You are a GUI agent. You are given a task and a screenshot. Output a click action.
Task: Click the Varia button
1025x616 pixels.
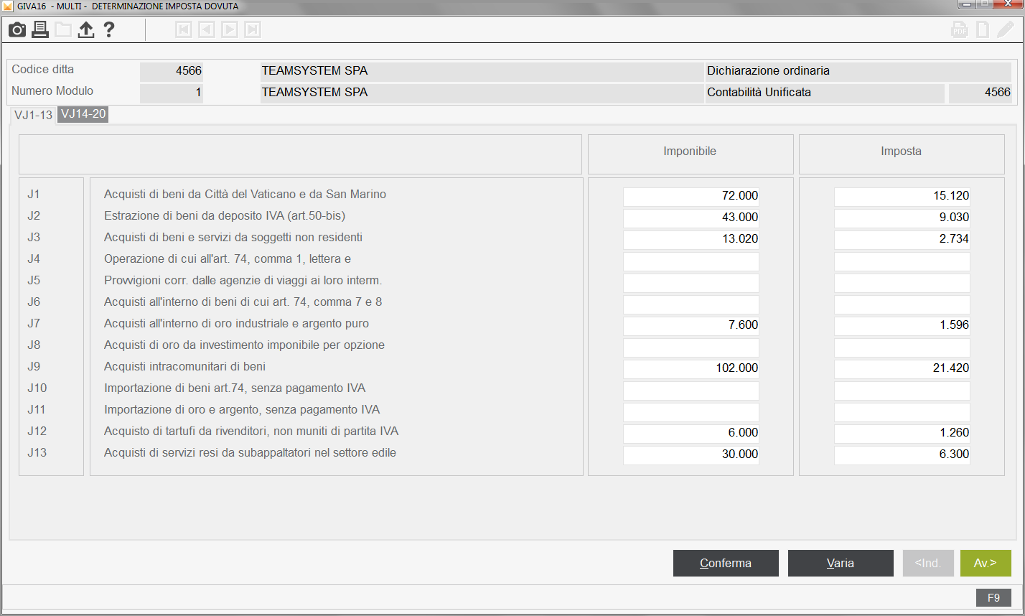click(x=841, y=563)
